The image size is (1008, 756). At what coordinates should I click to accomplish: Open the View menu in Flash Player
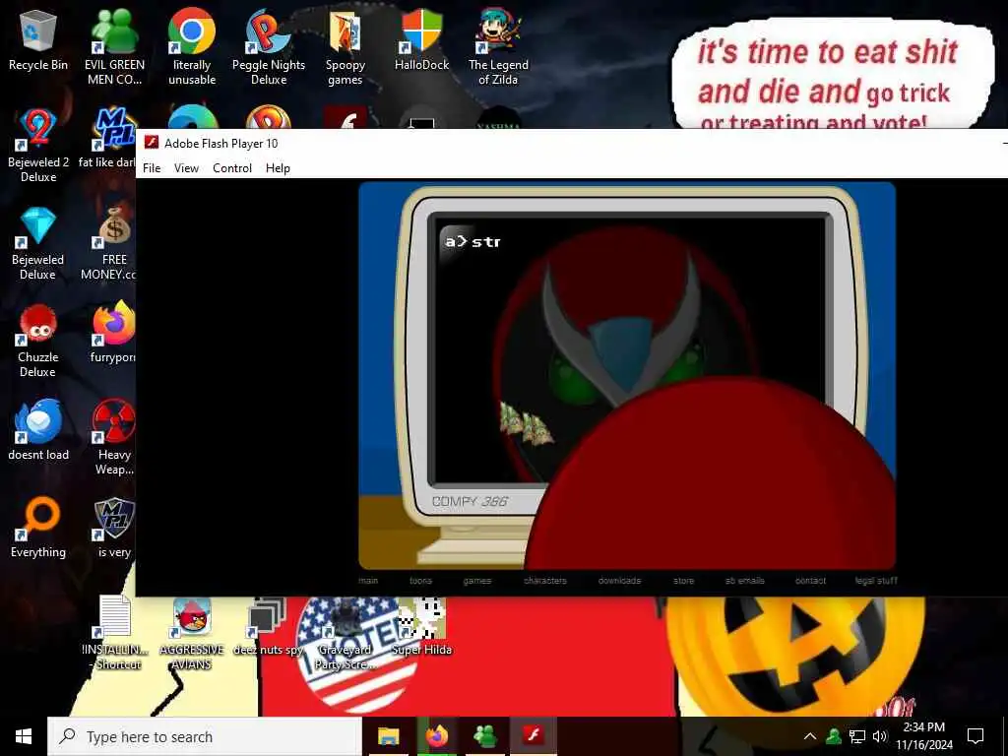click(186, 167)
